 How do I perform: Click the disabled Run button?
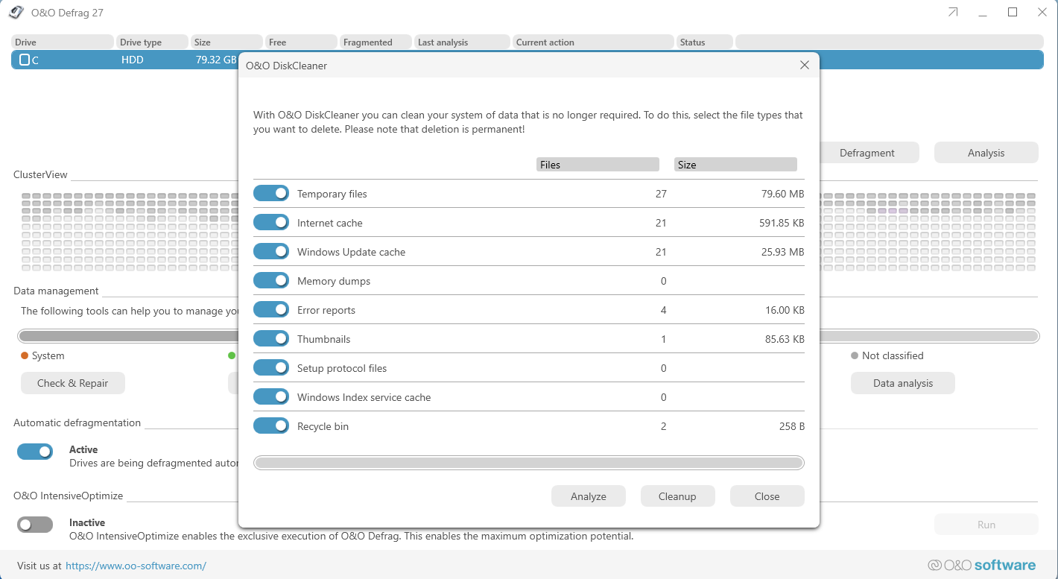[x=986, y=525]
